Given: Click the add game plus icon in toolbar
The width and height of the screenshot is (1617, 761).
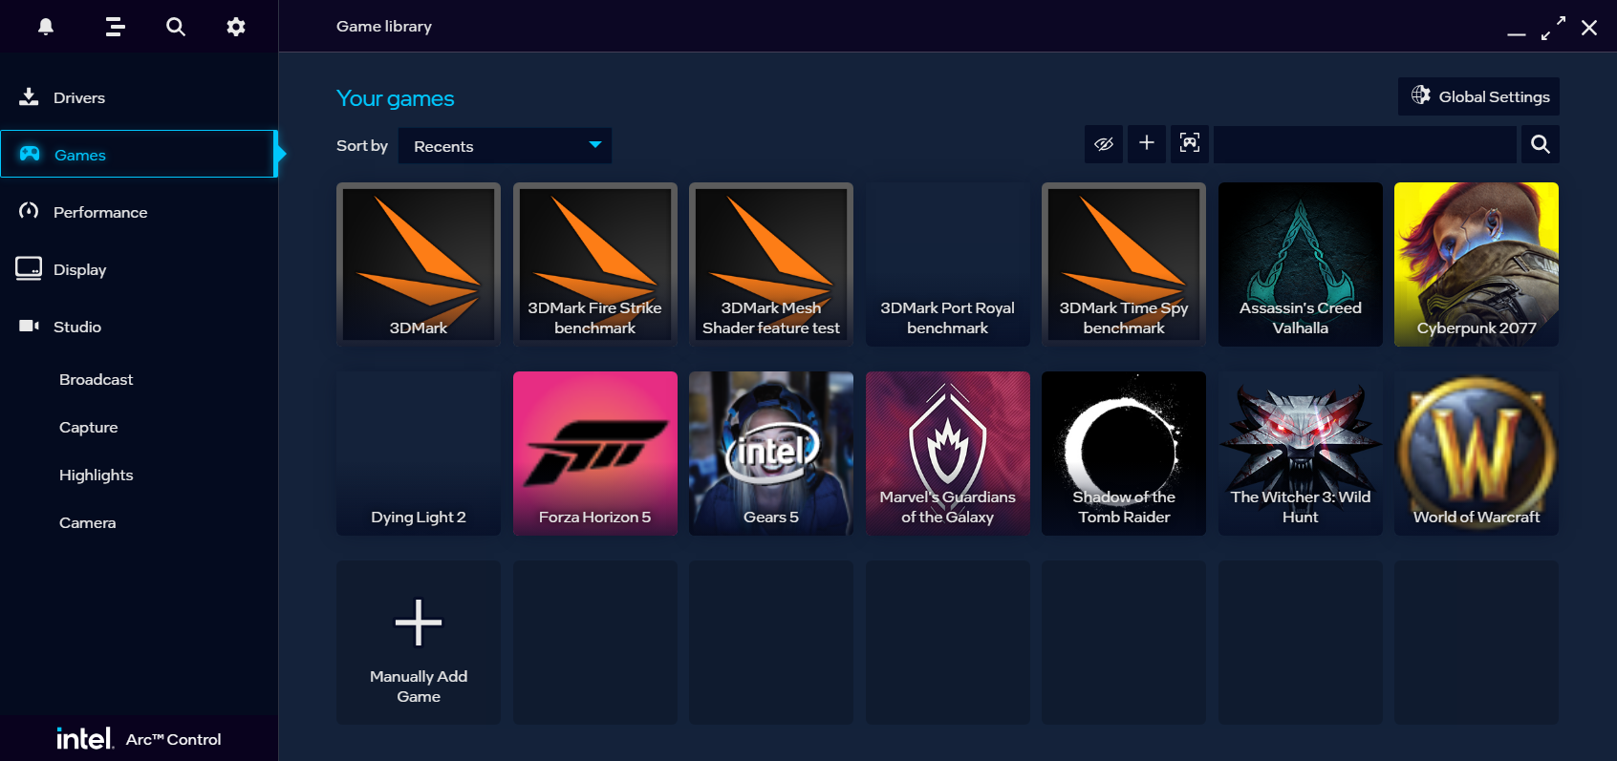Looking at the screenshot, I should 1147,144.
